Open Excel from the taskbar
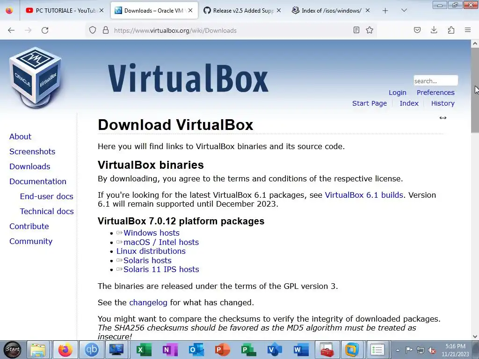Screen dimensions: 479x359 pyautogui.click(x=143, y=350)
